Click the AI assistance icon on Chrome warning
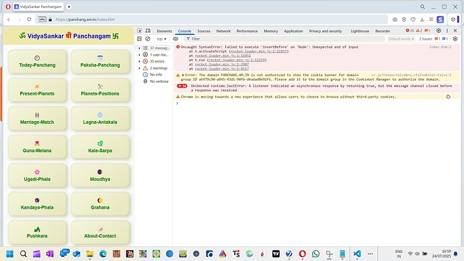This screenshot has width=464, height=261. 449,97
